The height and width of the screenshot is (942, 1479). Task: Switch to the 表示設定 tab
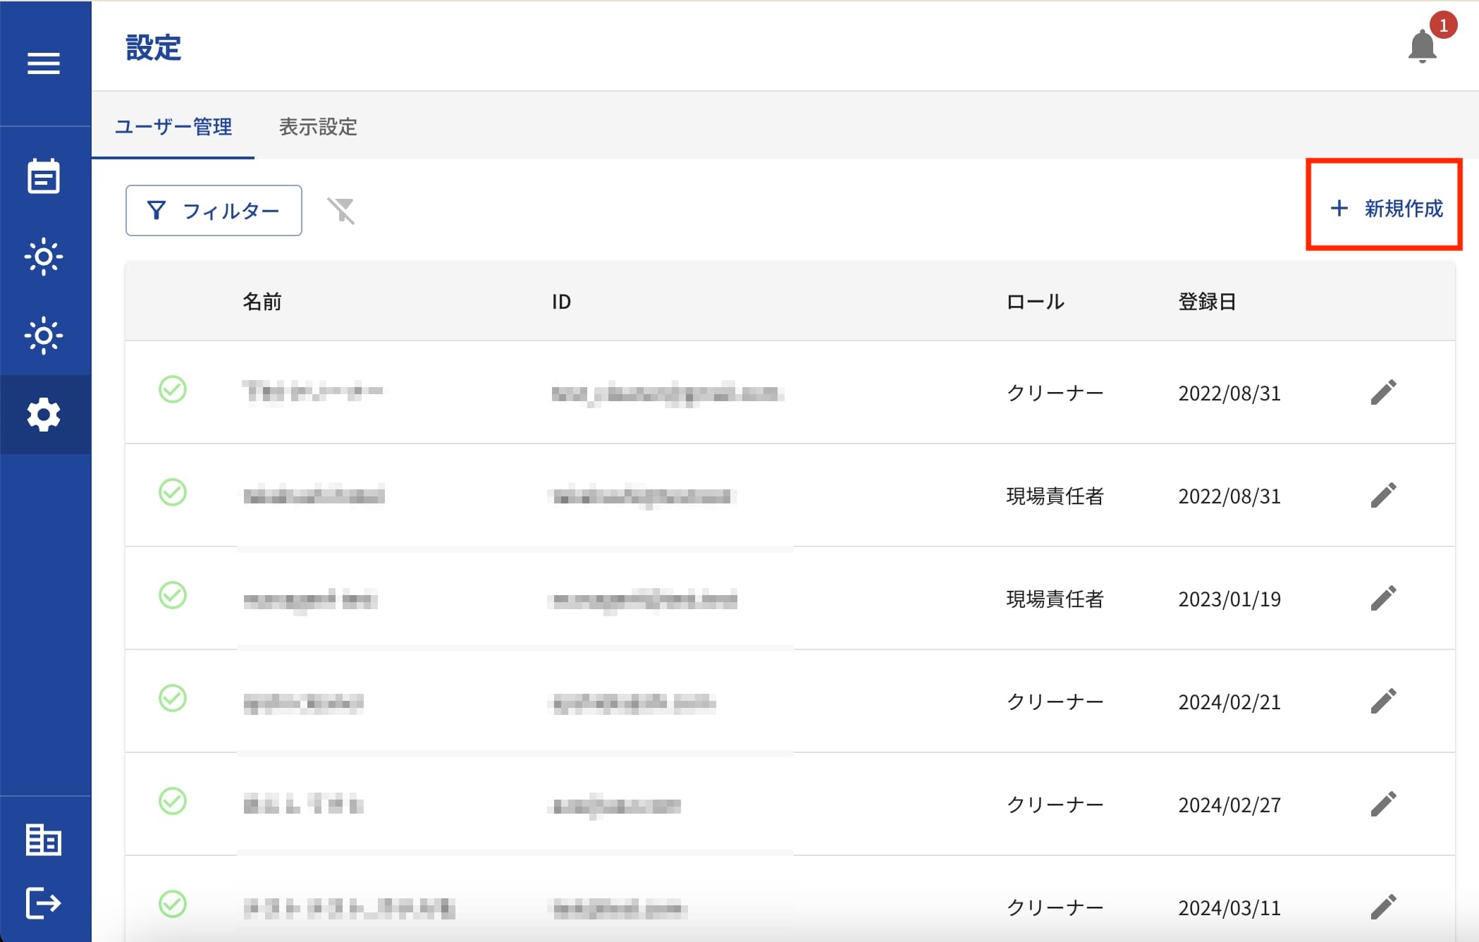pyautogui.click(x=318, y=127)
